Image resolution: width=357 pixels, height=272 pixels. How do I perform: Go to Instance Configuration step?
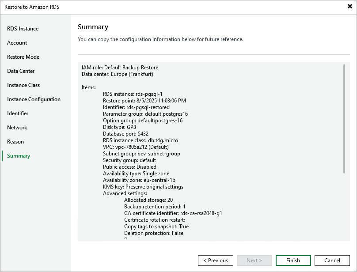[34, 99]
